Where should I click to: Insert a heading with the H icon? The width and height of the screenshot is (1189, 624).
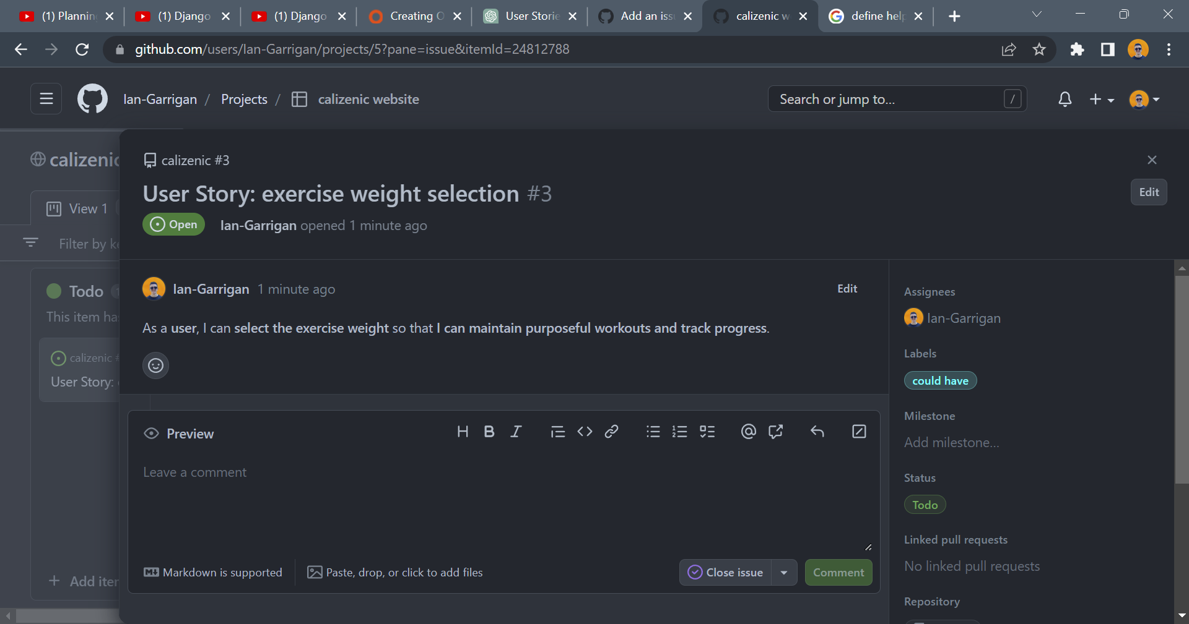click(x=463, y=432)
